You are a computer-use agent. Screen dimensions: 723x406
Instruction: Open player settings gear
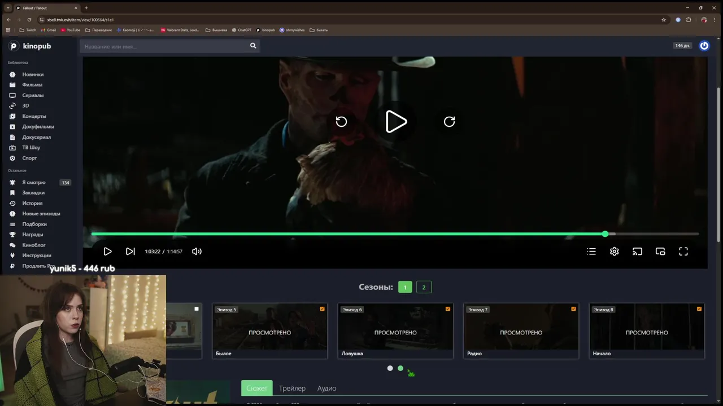(x=615, y=251)
